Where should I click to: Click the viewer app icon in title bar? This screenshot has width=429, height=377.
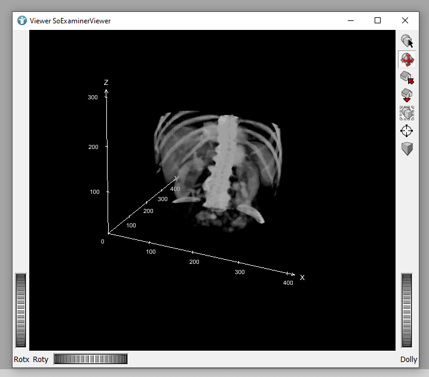(22, 20)
